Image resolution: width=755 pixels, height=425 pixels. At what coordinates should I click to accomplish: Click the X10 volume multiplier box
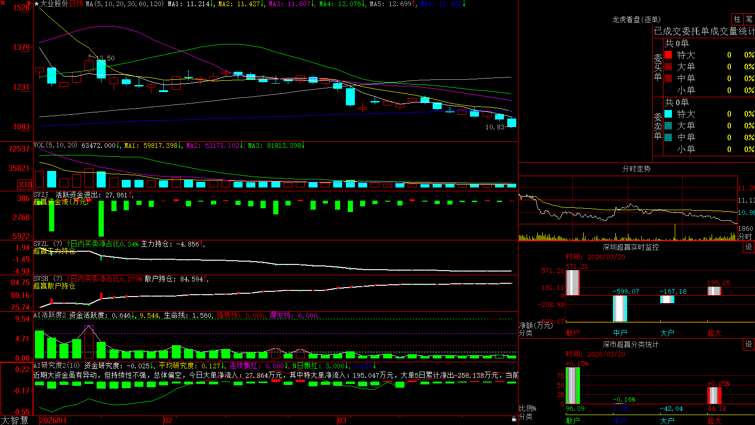click(x=25, y=185)
